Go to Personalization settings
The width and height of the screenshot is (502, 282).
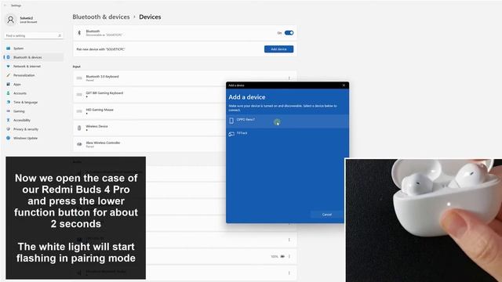[24, 75]
